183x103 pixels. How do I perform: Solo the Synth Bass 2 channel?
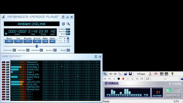[x=7, y=67]
